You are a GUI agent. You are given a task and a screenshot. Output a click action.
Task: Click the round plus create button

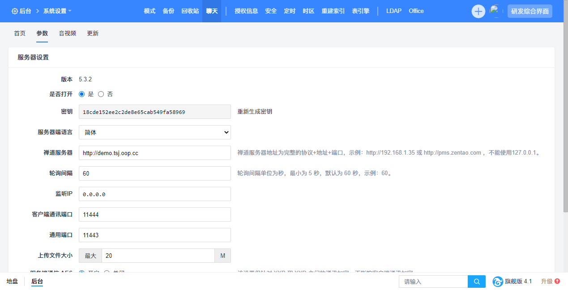pos(478,11)
